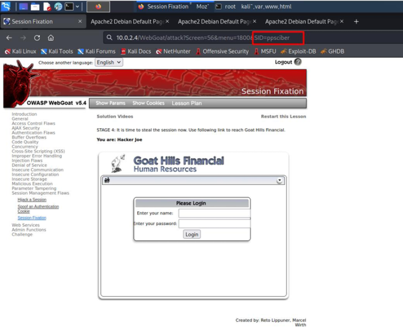The height and width of the screenshot is (331, 403).
Task: Close the Session Fixation tab
Action: coord(80,22)
